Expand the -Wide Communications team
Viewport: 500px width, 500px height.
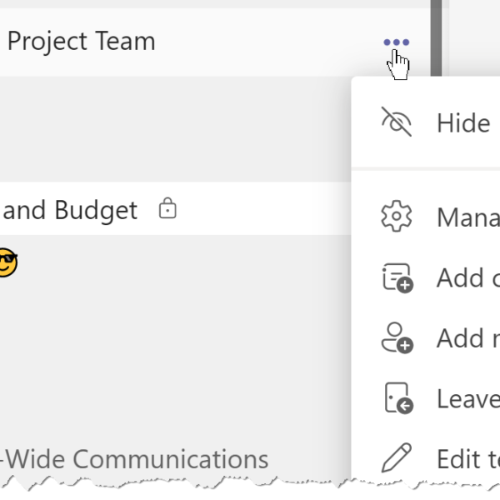[x=134, y=459]
